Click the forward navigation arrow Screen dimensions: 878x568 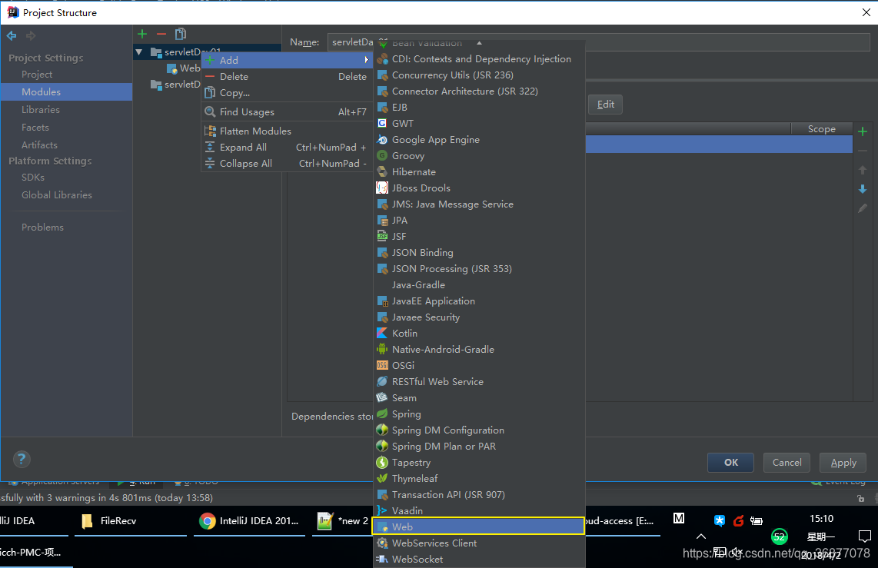[x=31, y=36]
